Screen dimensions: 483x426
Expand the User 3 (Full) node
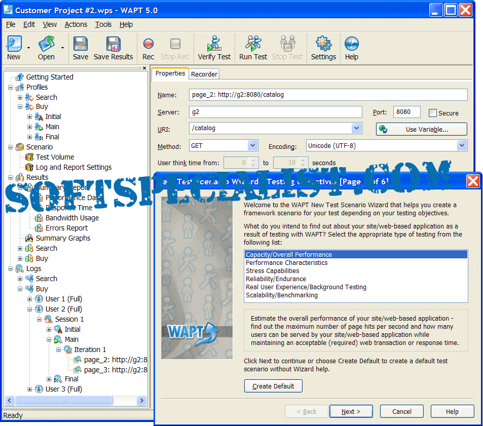(29, 390)
